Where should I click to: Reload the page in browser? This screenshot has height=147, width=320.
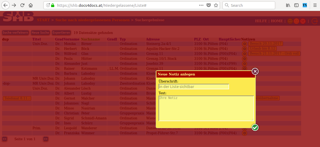tap(23, 5)
